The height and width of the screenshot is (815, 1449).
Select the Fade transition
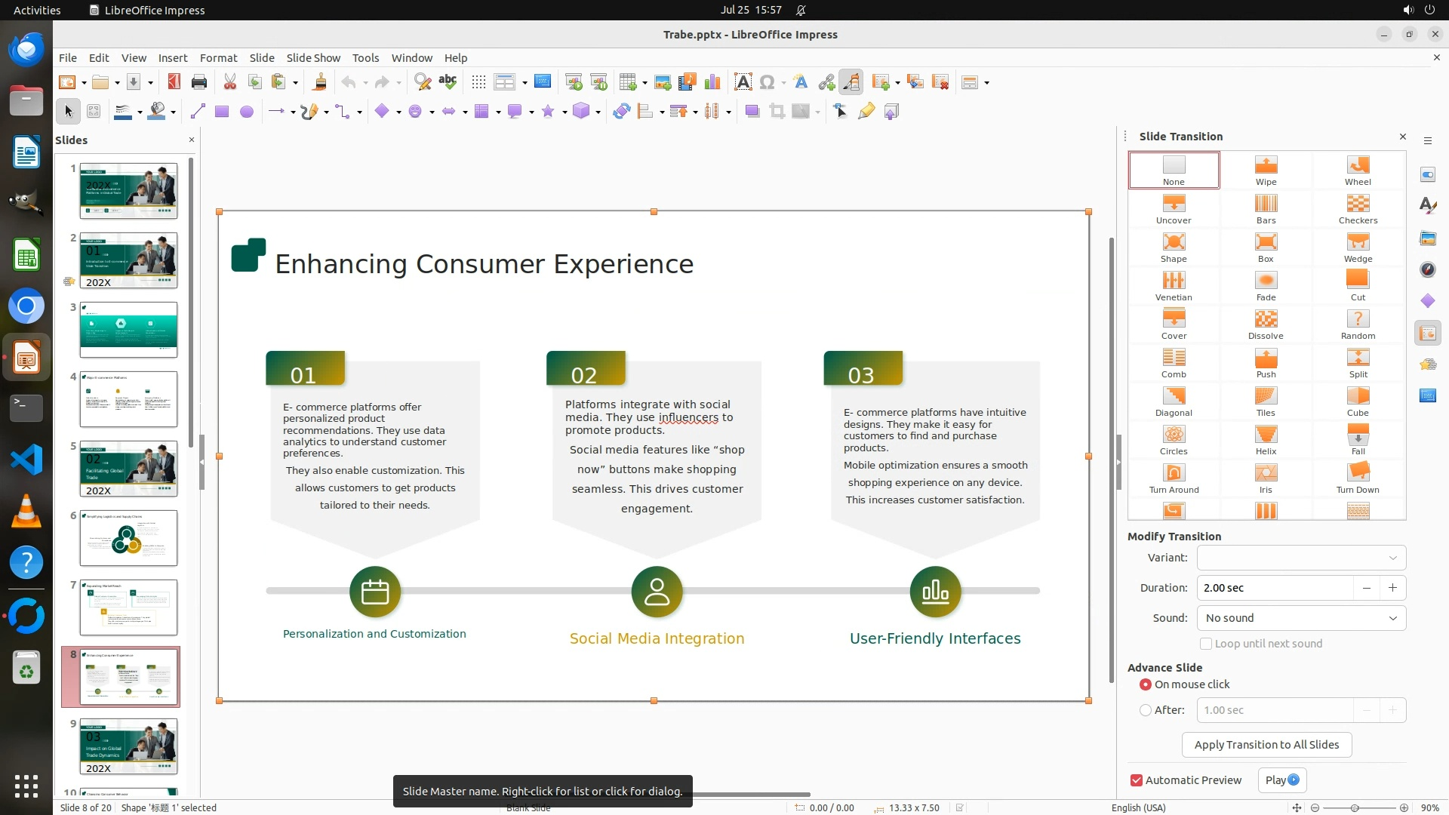point(1266,285)
